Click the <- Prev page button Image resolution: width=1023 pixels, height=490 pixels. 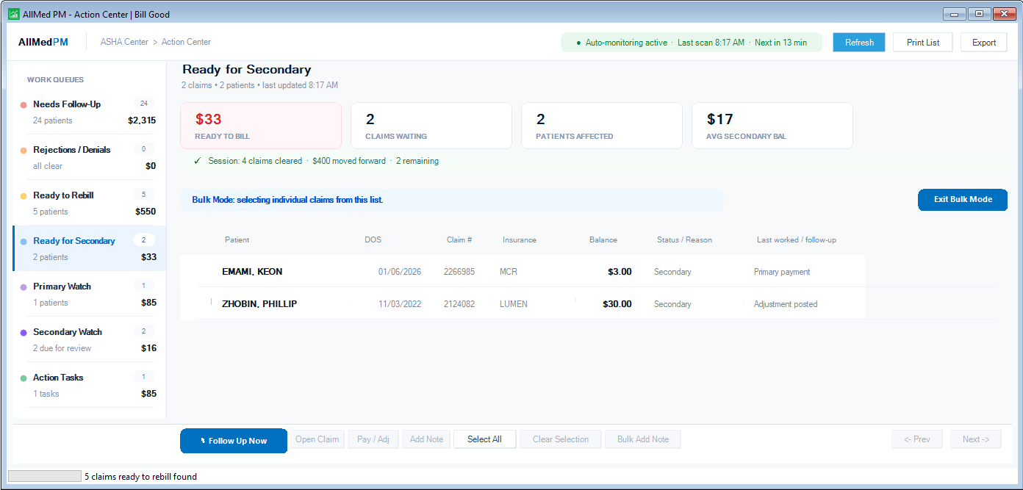pos(917,439)
